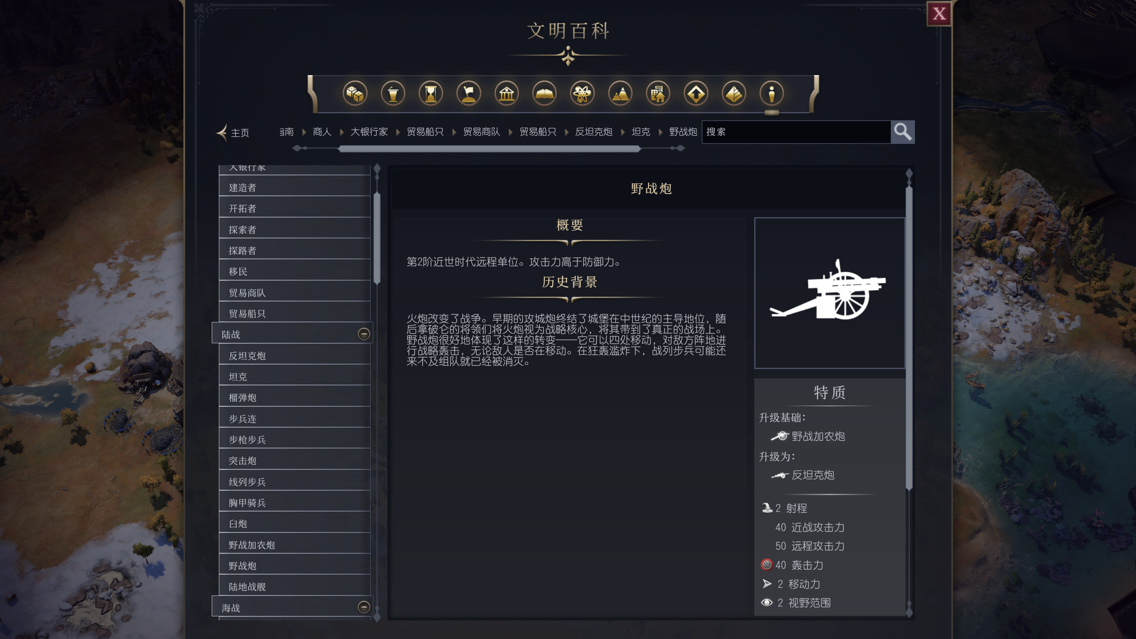This screenshot has height=639, width=1136.
Task: Open the 野战加农炮 upgrade-base link
Action: click(x=818, y=437)
